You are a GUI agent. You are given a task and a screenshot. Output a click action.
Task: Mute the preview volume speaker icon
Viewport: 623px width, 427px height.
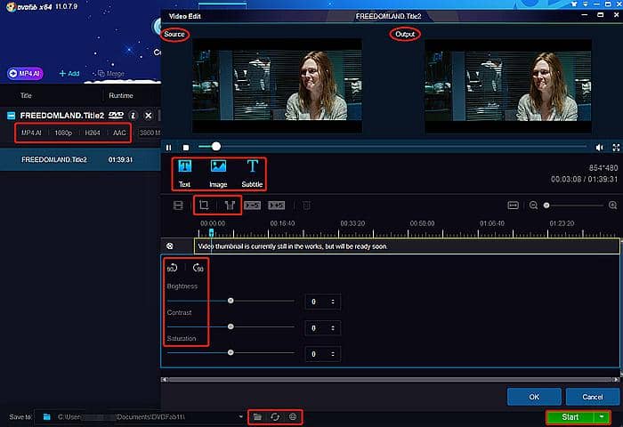[600, 148]
